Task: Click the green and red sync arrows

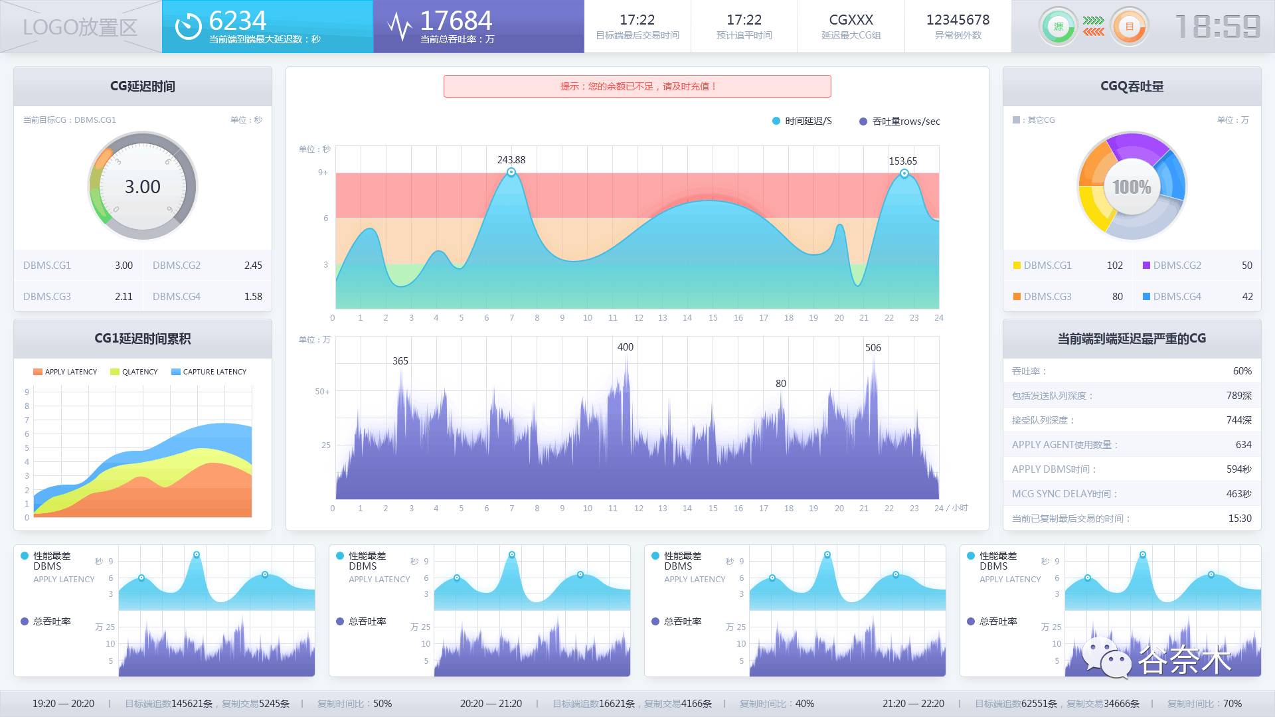Action: (x=1094, y=27)
